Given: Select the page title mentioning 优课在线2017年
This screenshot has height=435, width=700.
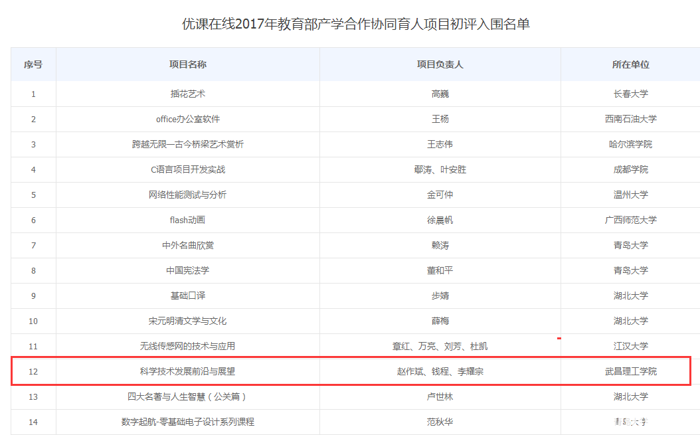Looking at the screenshot, I should (356, 25).
